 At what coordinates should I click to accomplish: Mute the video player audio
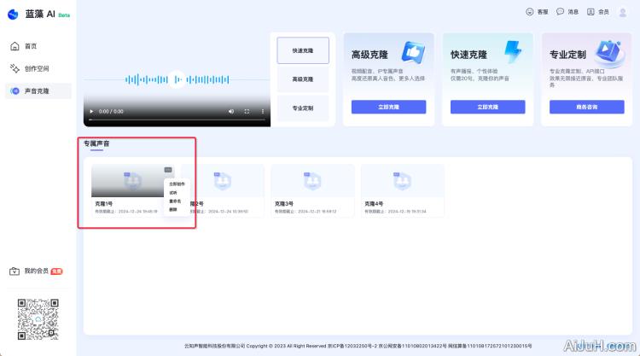point(230,112)
